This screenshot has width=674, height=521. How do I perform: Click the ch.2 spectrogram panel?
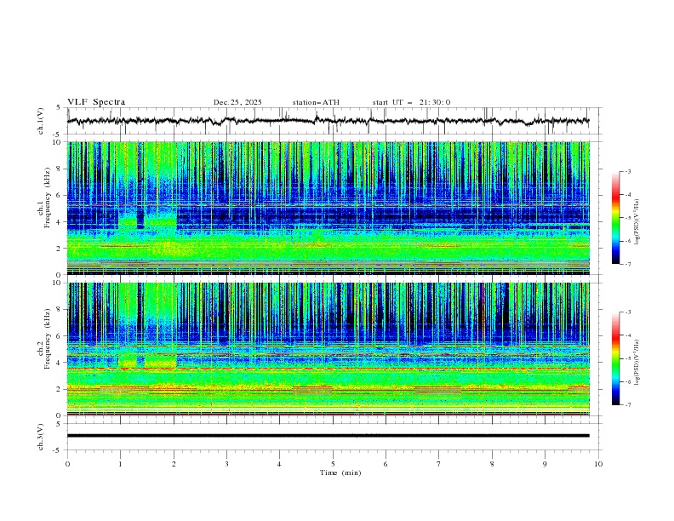pyautogui.click(x=328, y=349)
